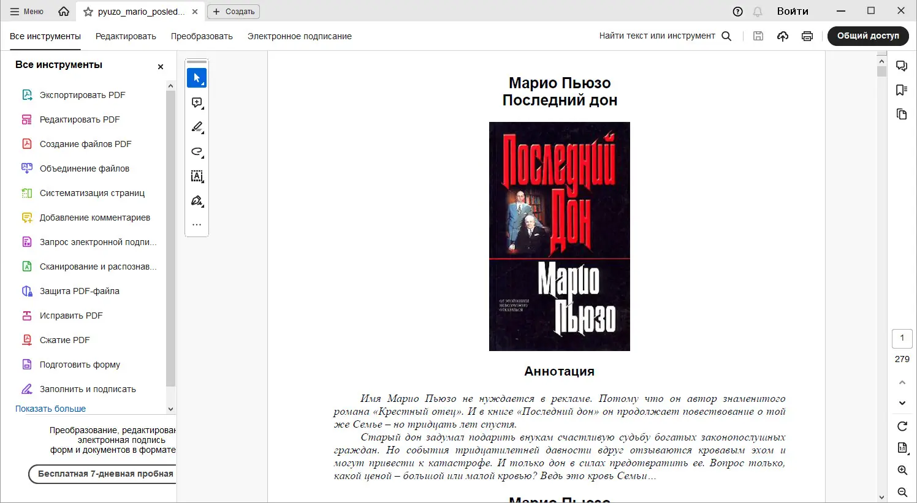Select the pyuzo_mario_posled document tab
Image resolution: width=917 pixels, height=503 pixels.
click(140, 12)
